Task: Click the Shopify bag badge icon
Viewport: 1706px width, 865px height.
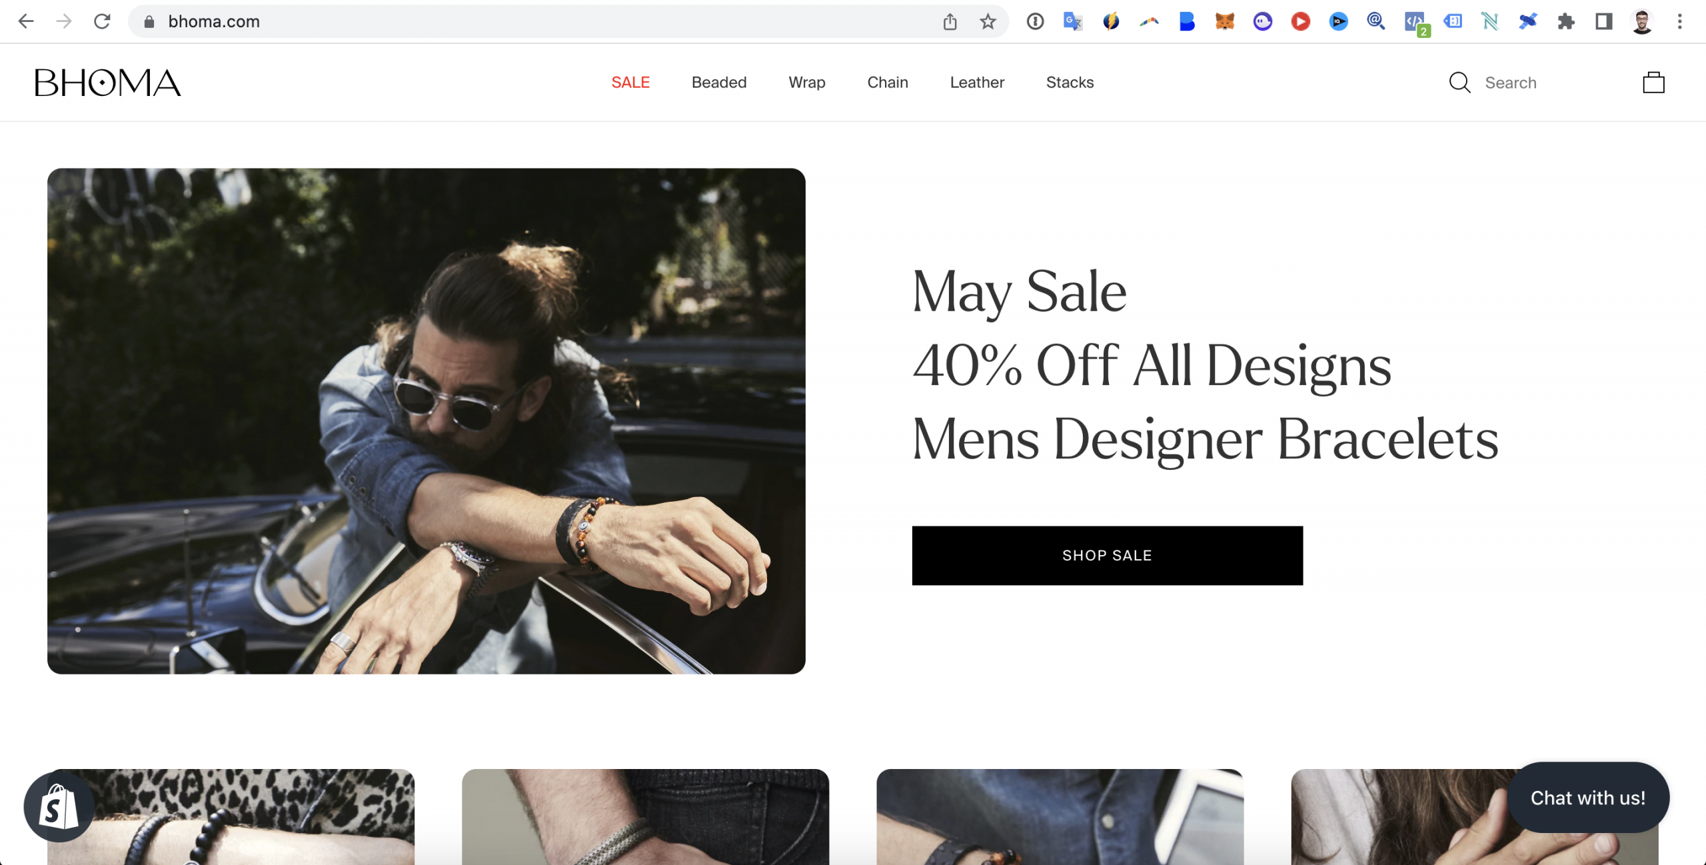Action: [x=59, y=807]
